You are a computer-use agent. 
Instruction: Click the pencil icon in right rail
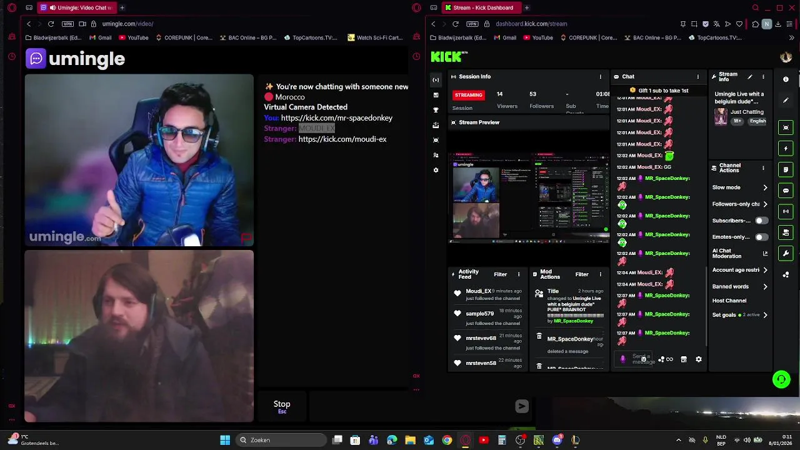pos(786,100)
